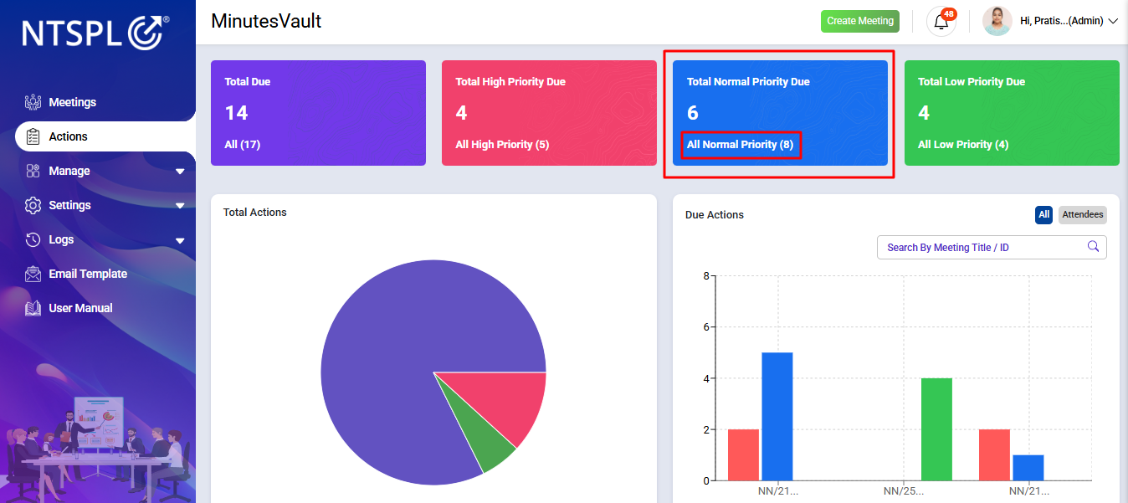Click the Total Actions heading
This screenshot has height=503, width=1128.
tap(255, 213)
